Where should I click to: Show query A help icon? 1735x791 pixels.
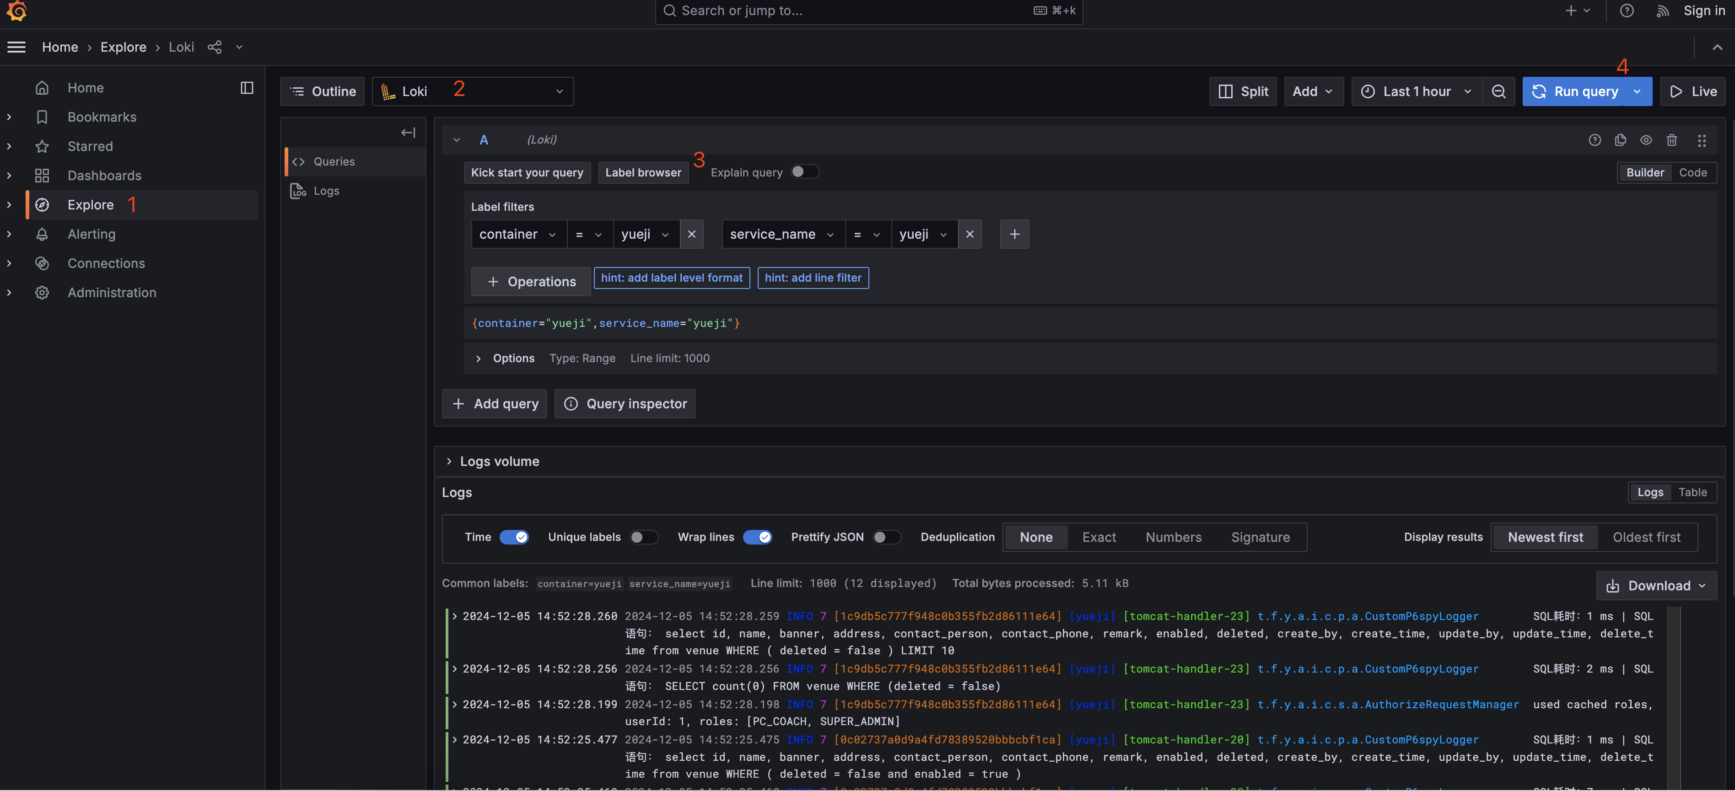pos(1594,140)
